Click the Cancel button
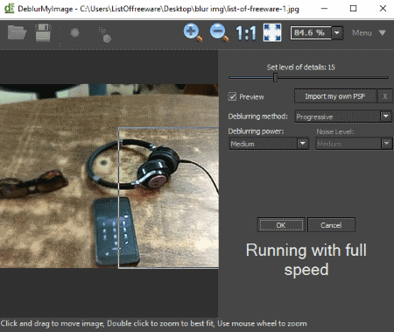Screen dimensions: 394x332 click(331, 225)
